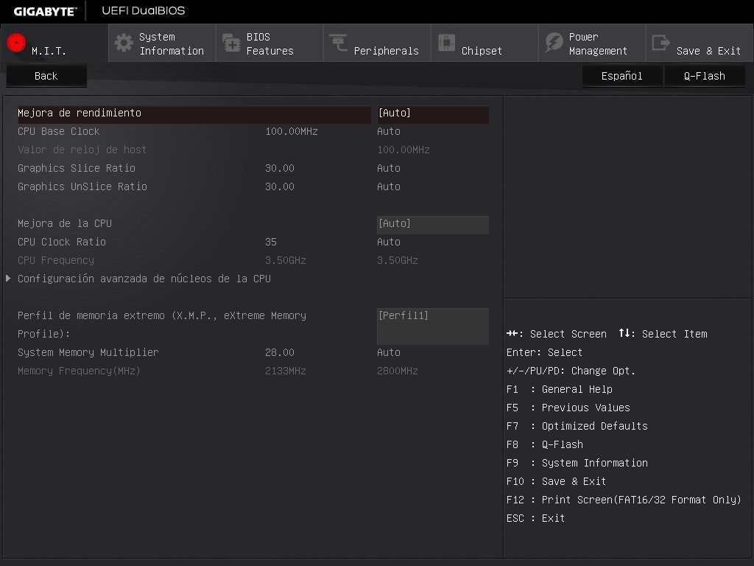
Task: Click the red M.I.T. circle icon
Action: pos(15,43)
